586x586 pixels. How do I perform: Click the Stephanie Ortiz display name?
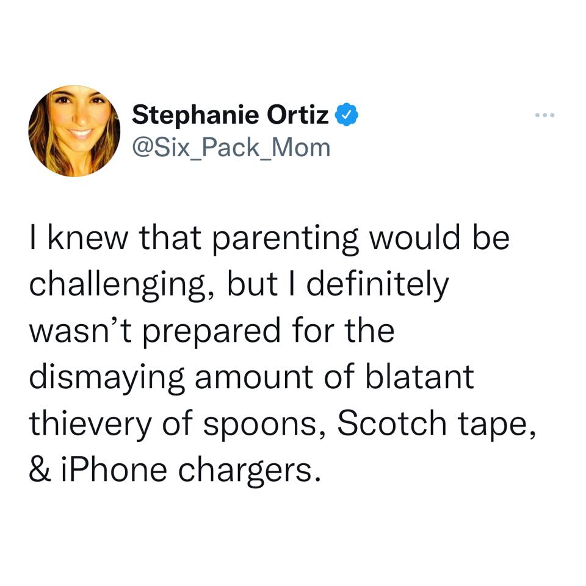point(231,114)
